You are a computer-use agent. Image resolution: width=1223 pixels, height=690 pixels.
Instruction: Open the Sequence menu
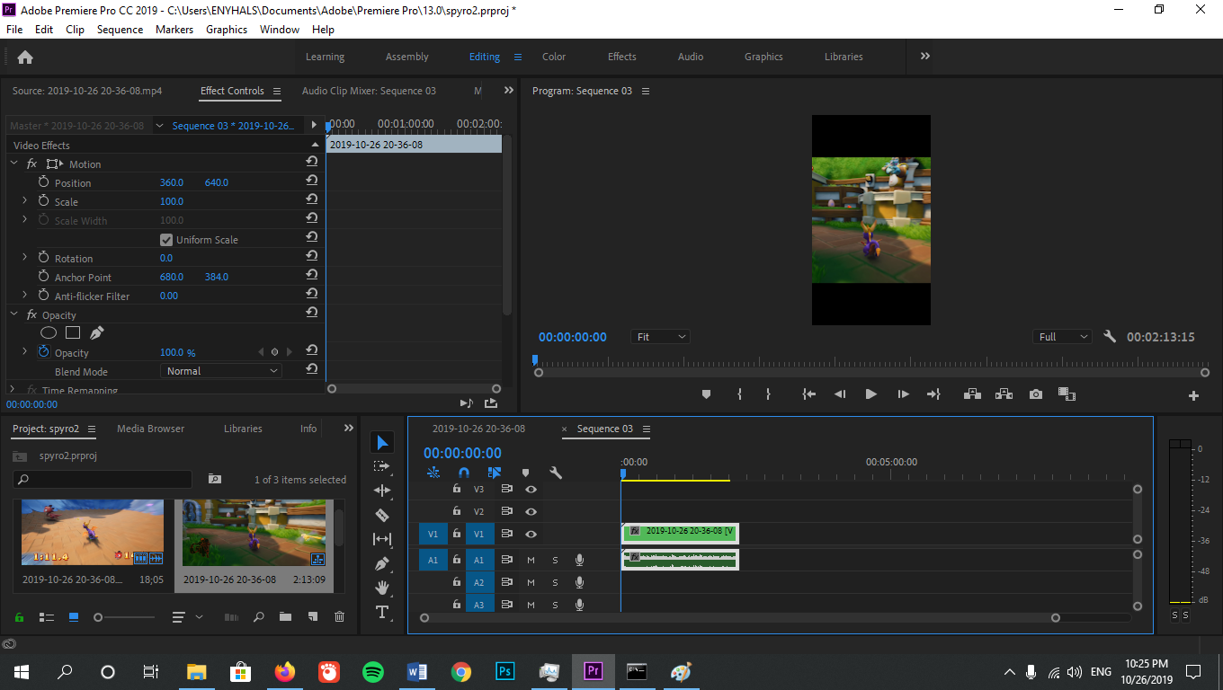point(120,30)
